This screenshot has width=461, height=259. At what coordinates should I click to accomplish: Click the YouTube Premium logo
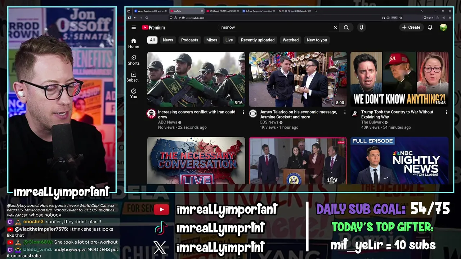point(153,27)
